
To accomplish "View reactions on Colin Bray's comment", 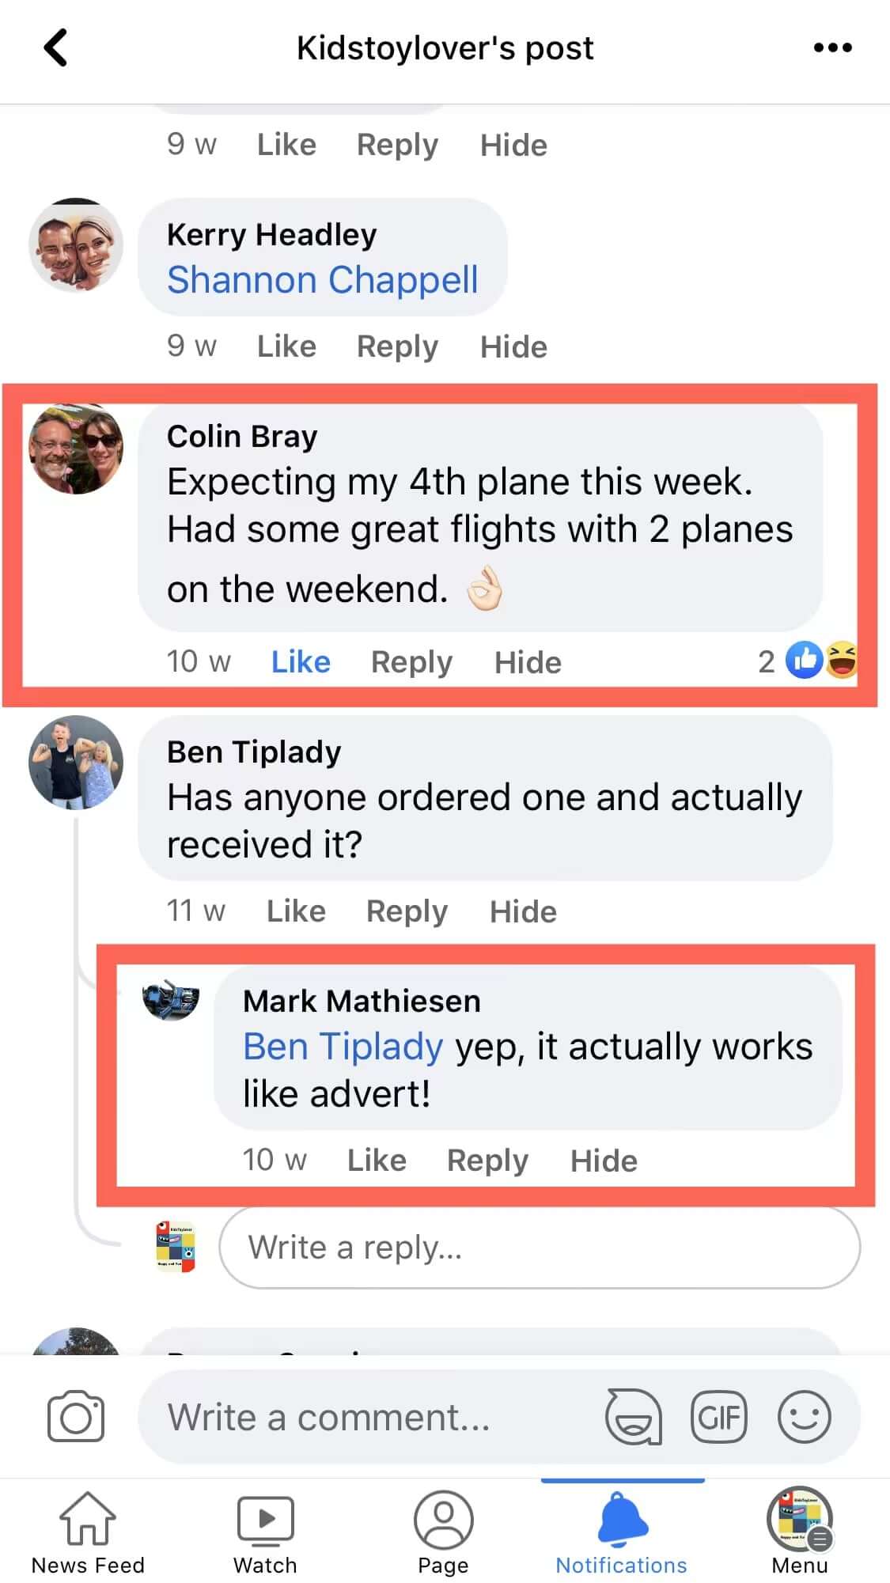I will pos(809,661).
